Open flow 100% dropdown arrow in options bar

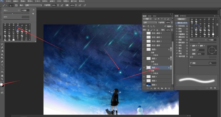(76, 5)
